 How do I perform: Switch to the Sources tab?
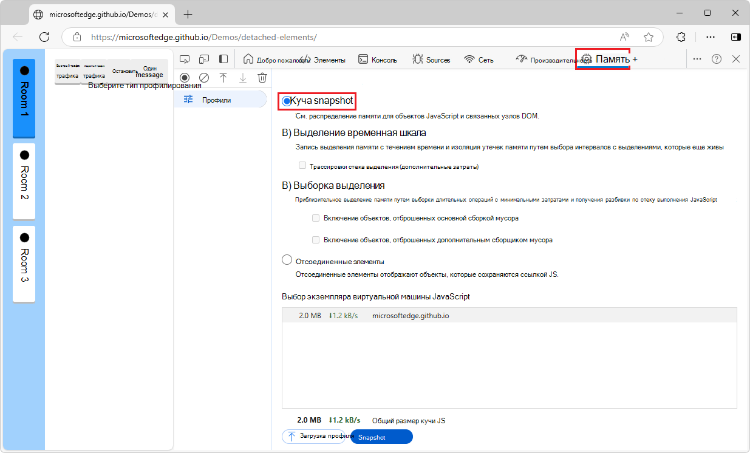[x=431, y=60]
